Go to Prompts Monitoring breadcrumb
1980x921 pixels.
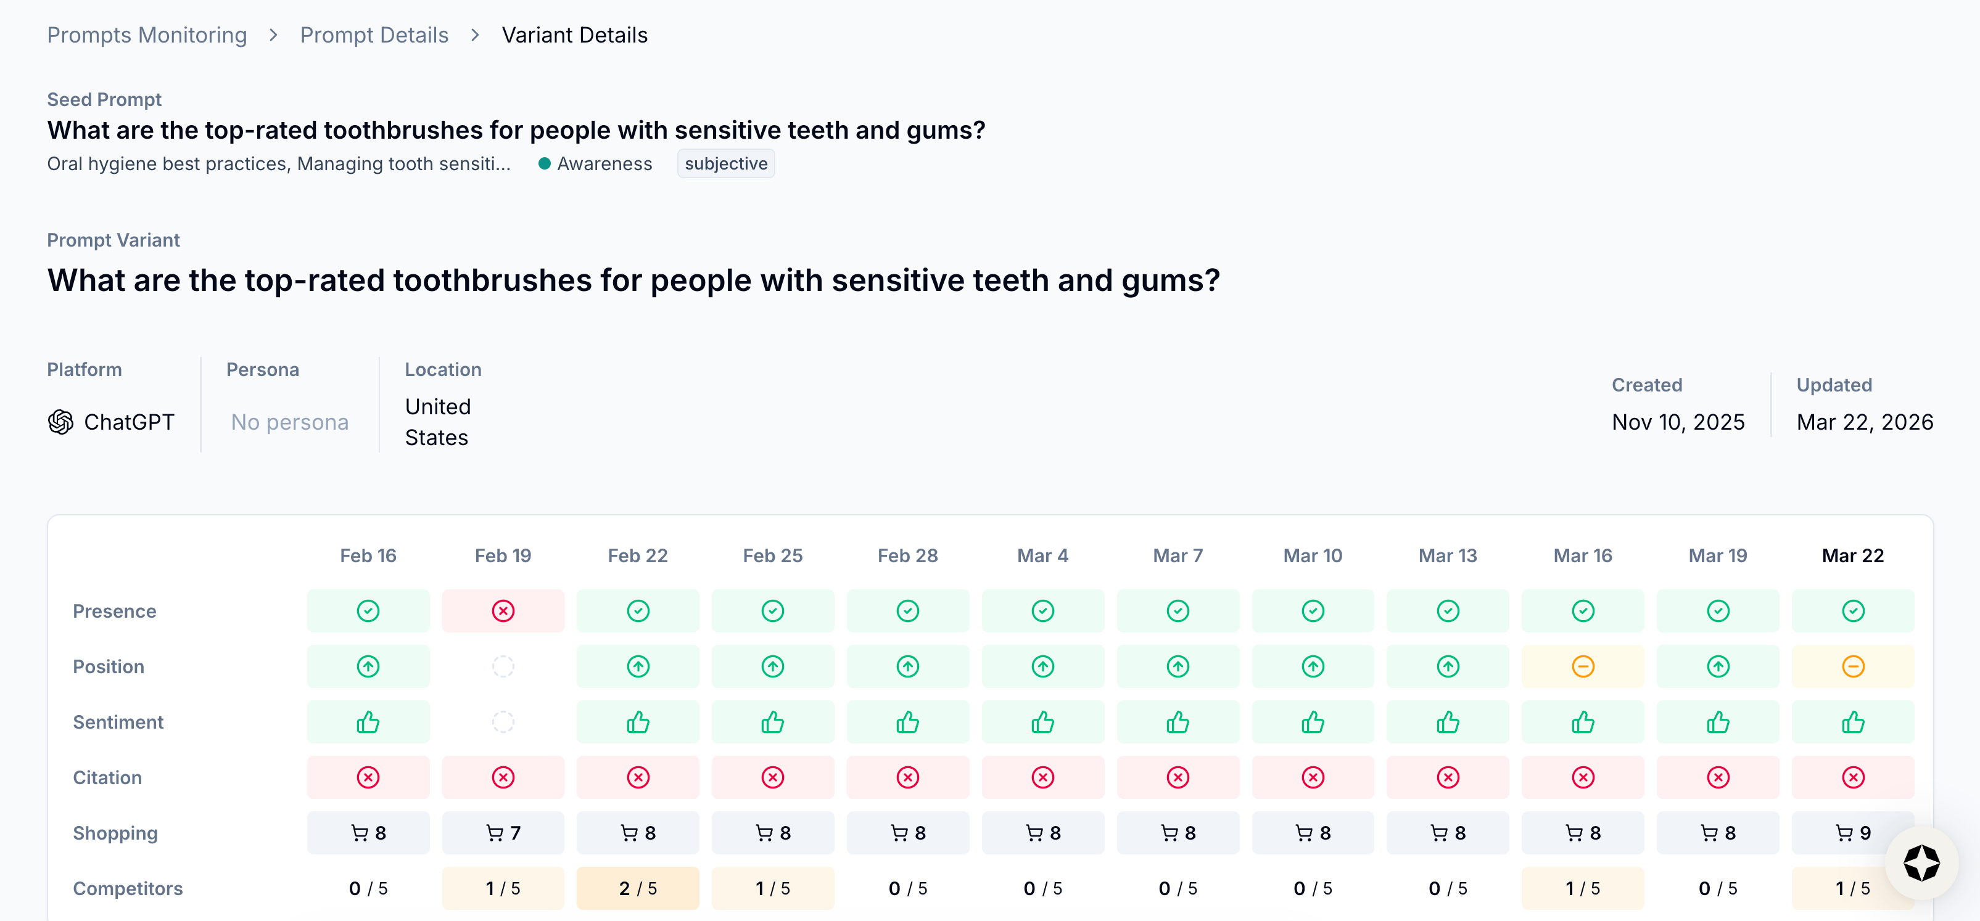[147, 35]
